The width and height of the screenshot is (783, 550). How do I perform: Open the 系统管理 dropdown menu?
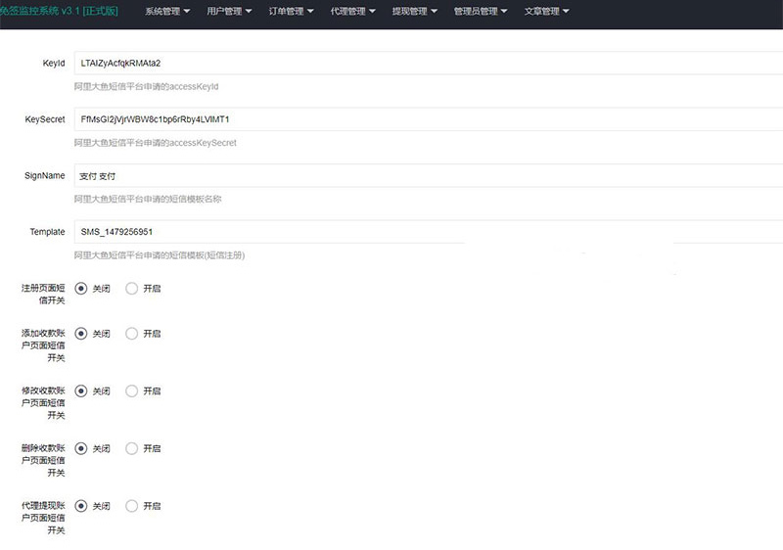[x=167, y=12]
